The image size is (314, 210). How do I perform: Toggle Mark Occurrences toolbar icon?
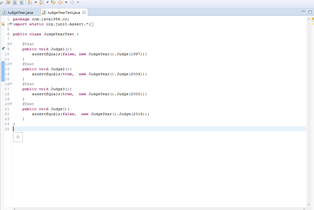click(8, 2)
